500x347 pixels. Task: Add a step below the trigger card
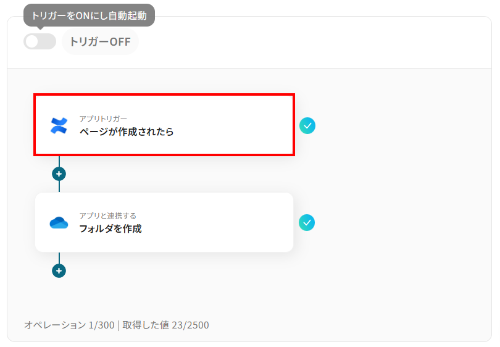59,174
